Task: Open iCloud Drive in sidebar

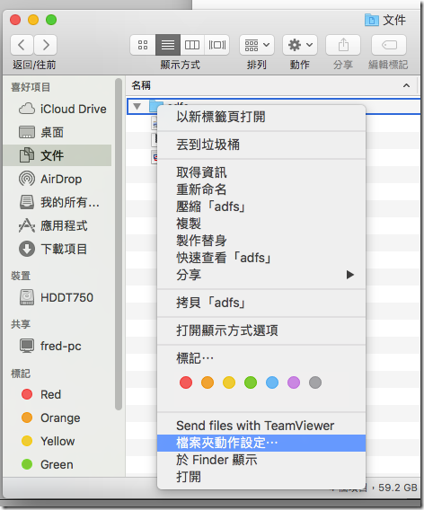Action: coord(62,109)
